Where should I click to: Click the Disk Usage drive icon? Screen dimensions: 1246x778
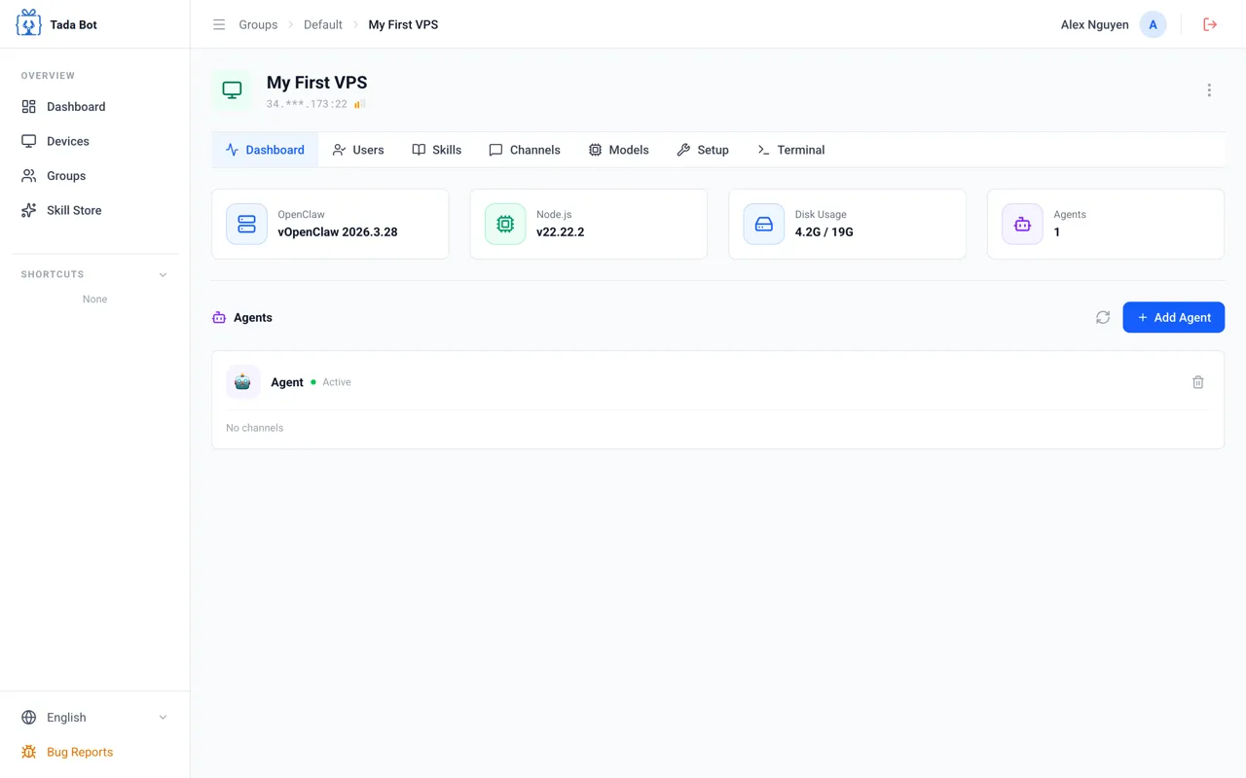click(x=764, y=224)
